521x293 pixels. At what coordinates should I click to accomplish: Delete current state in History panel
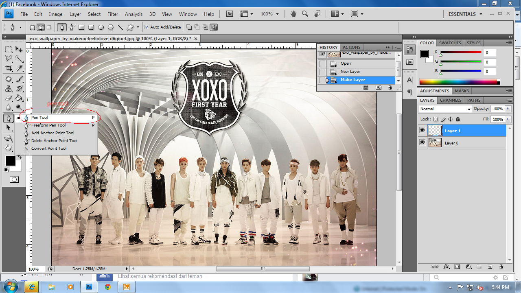(390, 87)
